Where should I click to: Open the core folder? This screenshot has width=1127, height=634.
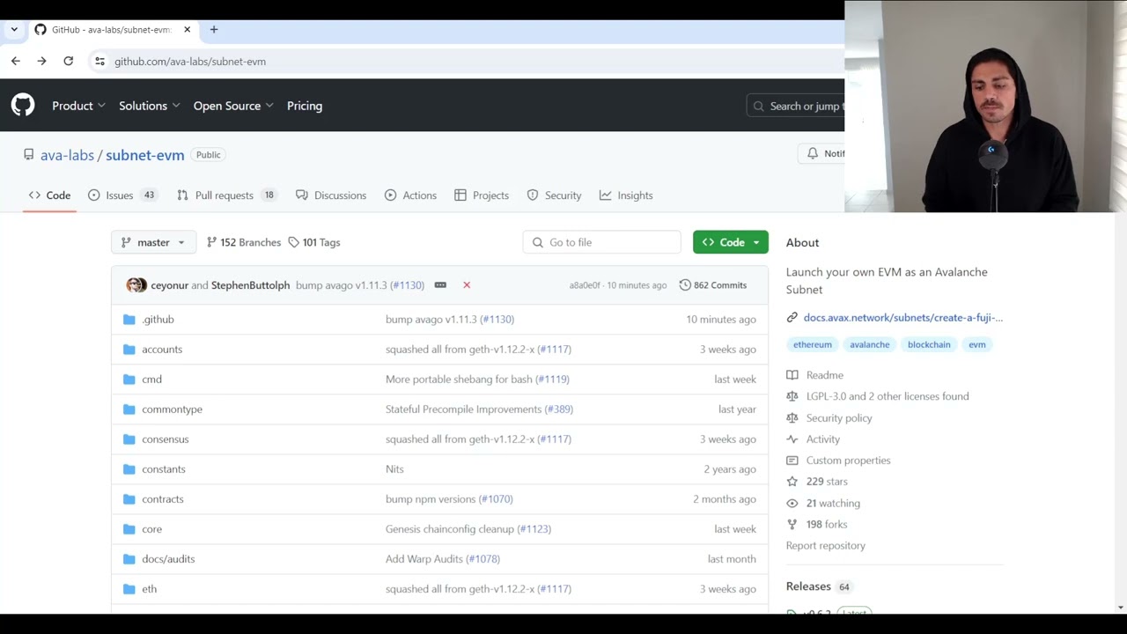pos(151,529)
